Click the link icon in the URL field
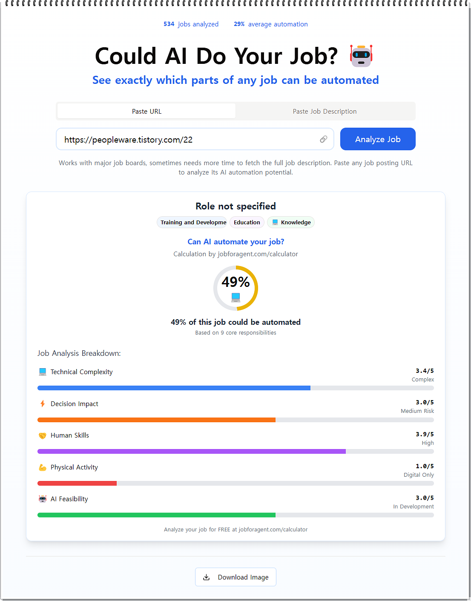The height and width of the screenshot is (601, 471). [324, 139]
